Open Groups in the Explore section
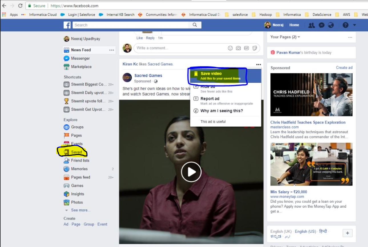Viewport: 368px width, 247px height. 74,127
